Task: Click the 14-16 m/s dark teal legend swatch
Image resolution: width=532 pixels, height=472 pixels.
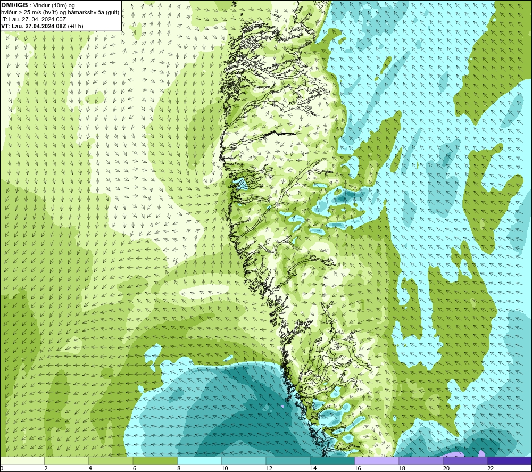Action: (332, 460)
